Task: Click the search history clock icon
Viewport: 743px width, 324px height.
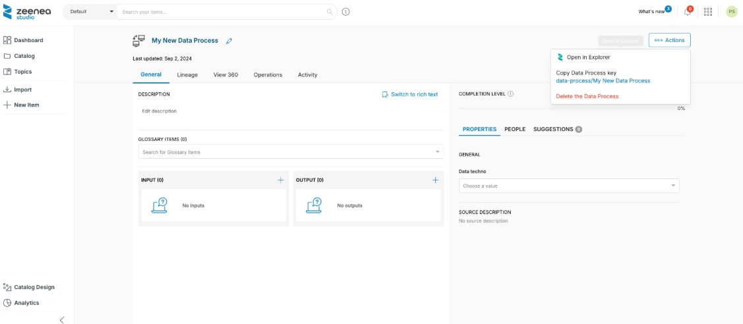Action: [x=346, y=12]
